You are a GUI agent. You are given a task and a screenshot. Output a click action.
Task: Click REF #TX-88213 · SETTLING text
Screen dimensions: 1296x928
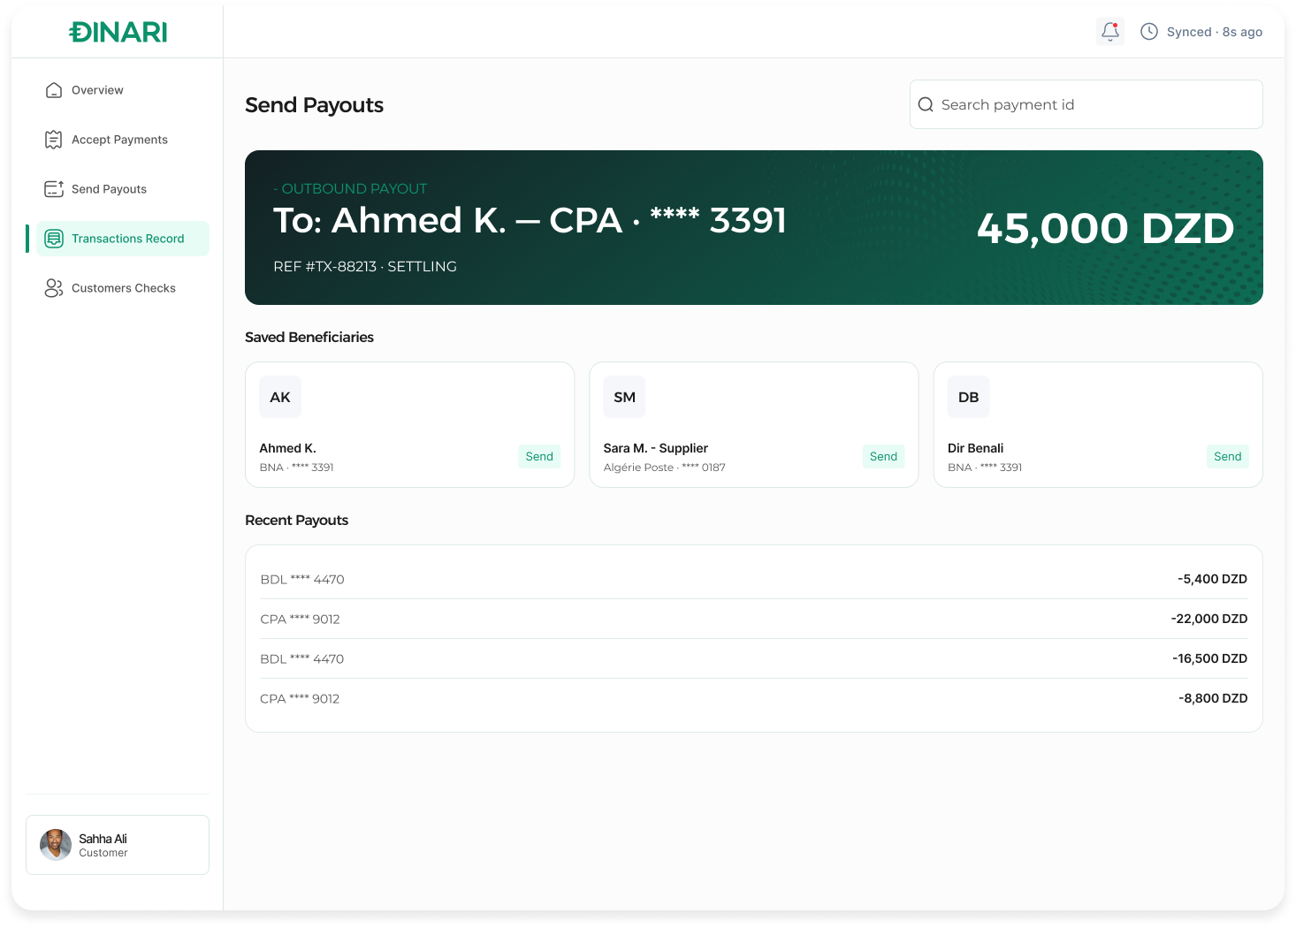[365, 266]
